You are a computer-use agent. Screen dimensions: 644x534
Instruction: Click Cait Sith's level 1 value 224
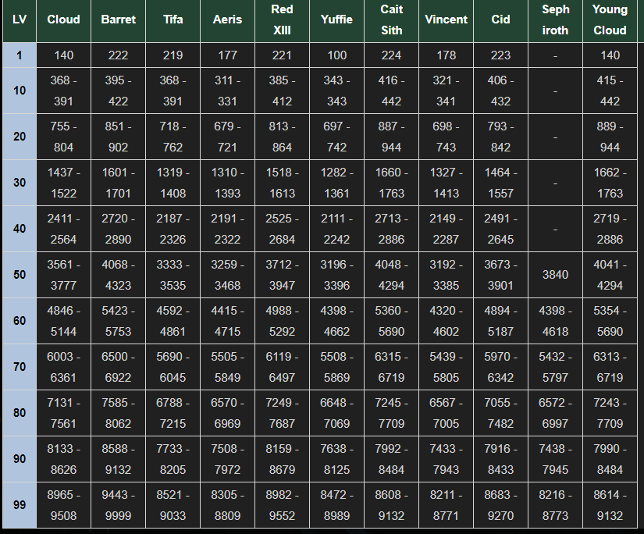click(x=391, y=55)
